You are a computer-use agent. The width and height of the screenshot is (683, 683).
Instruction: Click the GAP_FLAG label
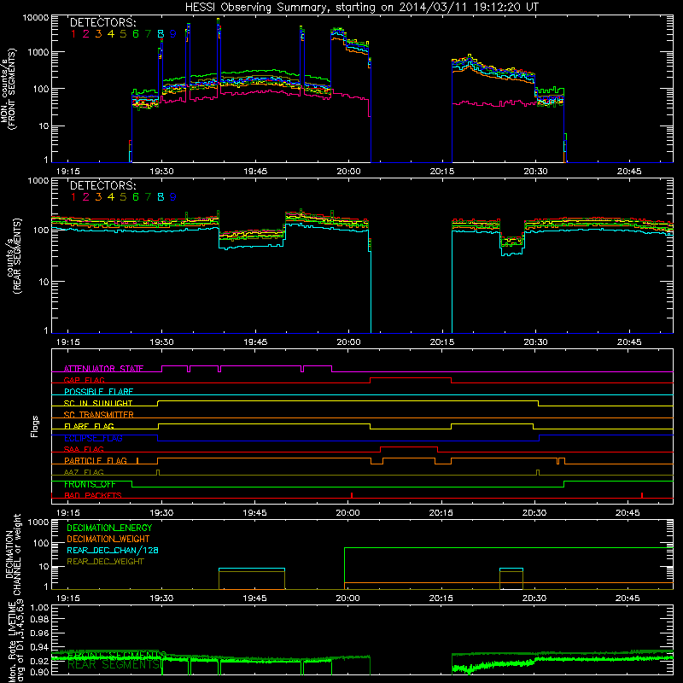pyautogui.click(x=84, y=380)
